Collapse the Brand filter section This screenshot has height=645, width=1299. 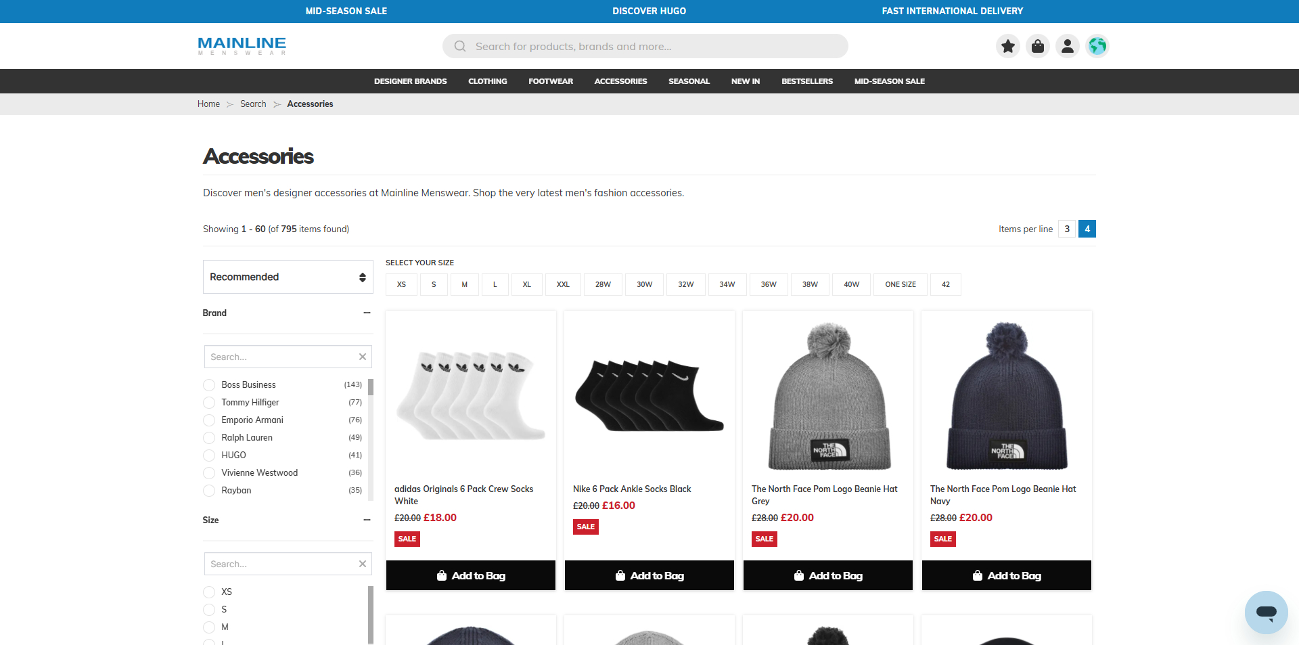(x=367, y=313)
